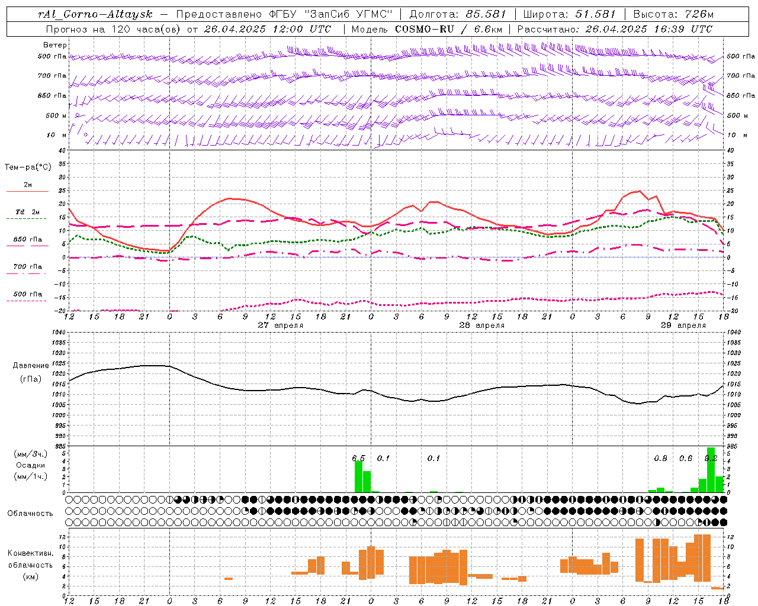The height and width of the screenshot is (606, 758).
Task: Click the Широта: 51.581 value
Action: (570, 14)
